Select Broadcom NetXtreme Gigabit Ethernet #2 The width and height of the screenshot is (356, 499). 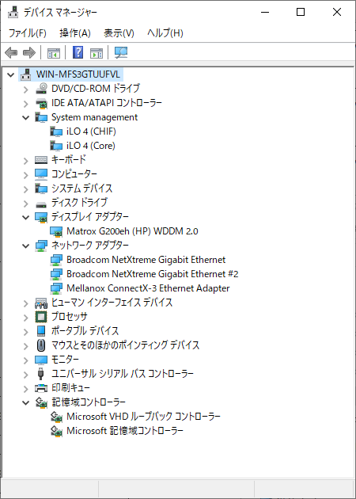click(152, 274)
